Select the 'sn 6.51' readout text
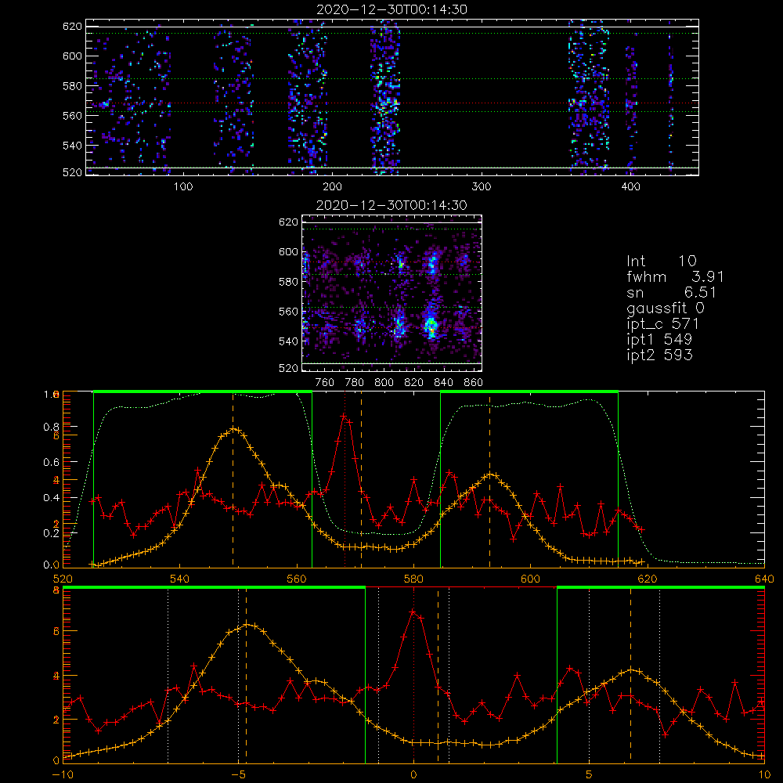Screen dimensions: 783x783 tap(672, 292)
